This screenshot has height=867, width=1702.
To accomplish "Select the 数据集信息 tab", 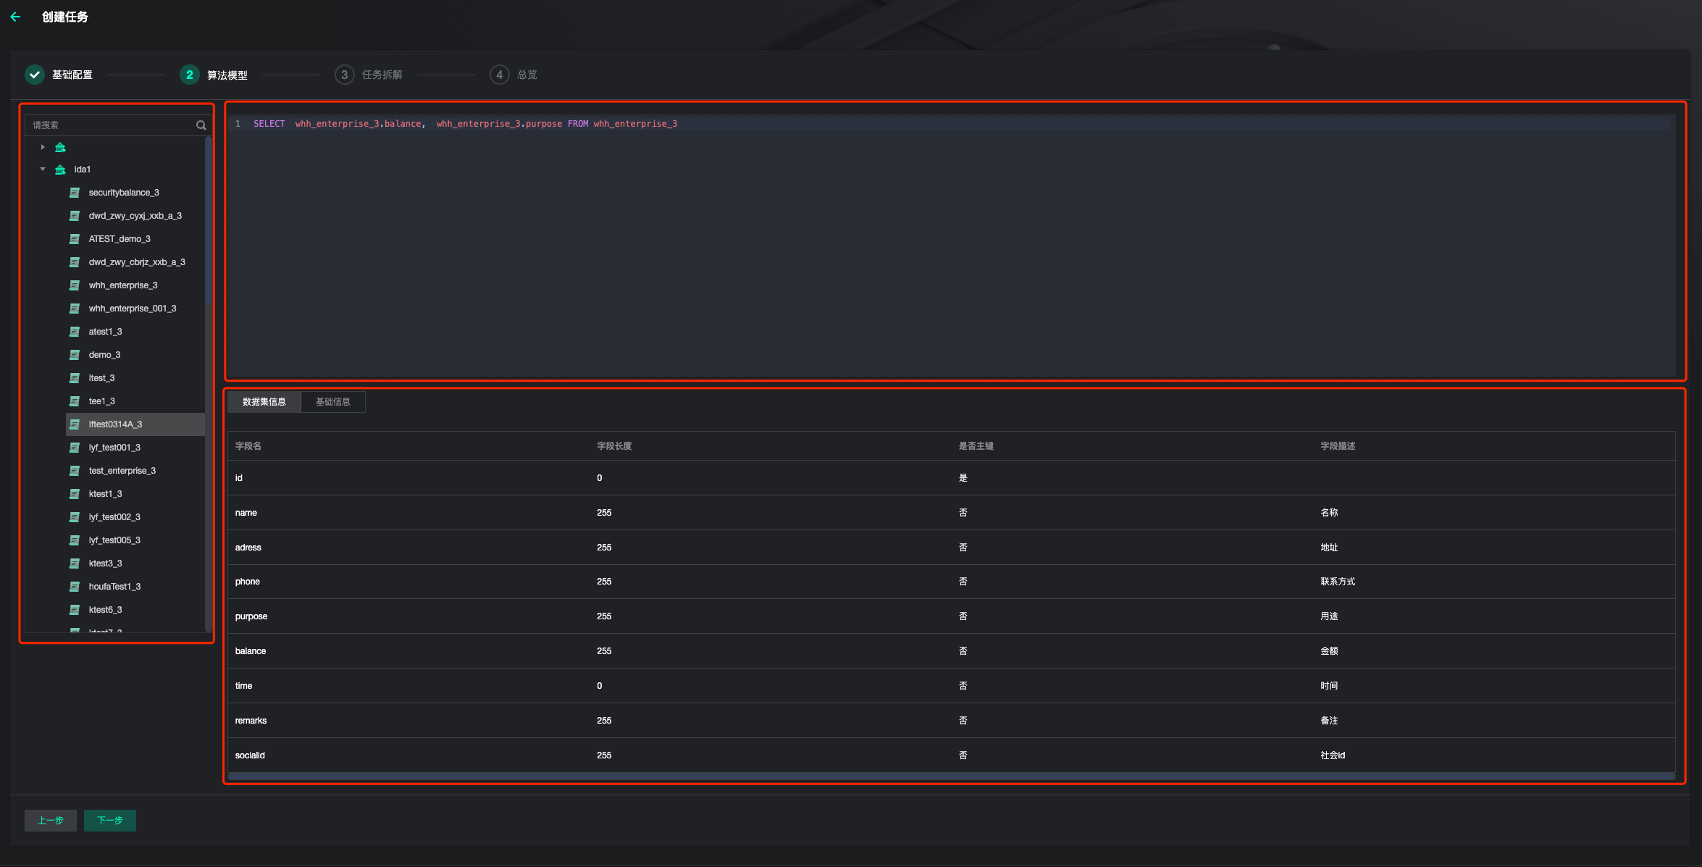I will pyautogui.click(x=264, y=402).
